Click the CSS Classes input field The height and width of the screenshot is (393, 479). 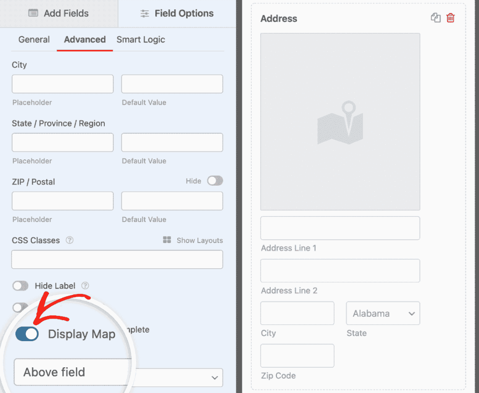click(117, 259)
